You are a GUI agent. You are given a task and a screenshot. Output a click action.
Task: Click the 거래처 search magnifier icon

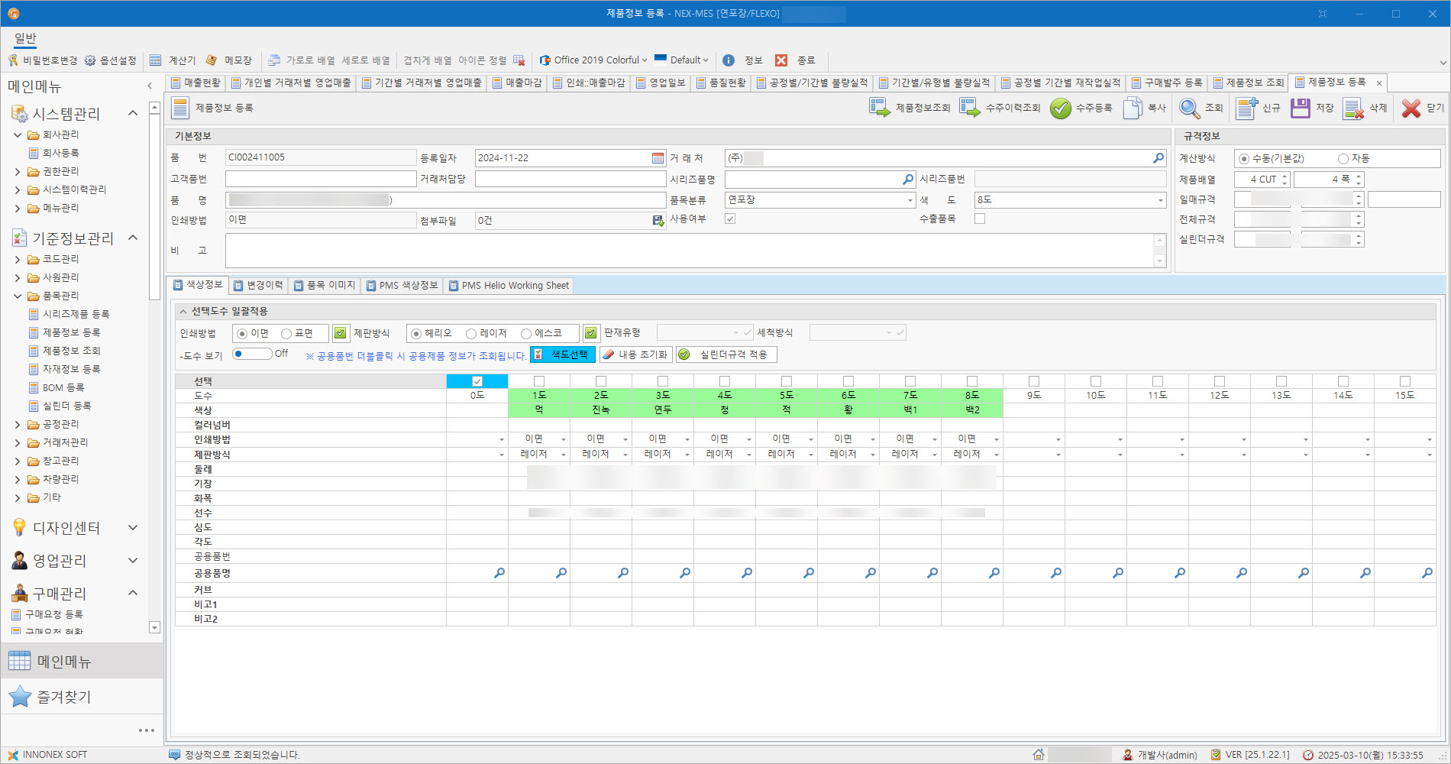[1159, 158]
